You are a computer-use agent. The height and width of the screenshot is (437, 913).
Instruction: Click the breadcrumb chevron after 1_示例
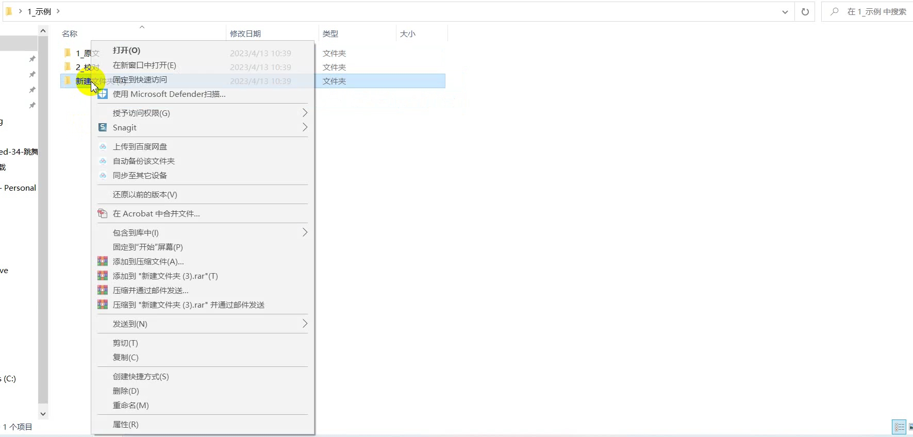(x=58, y=11)
